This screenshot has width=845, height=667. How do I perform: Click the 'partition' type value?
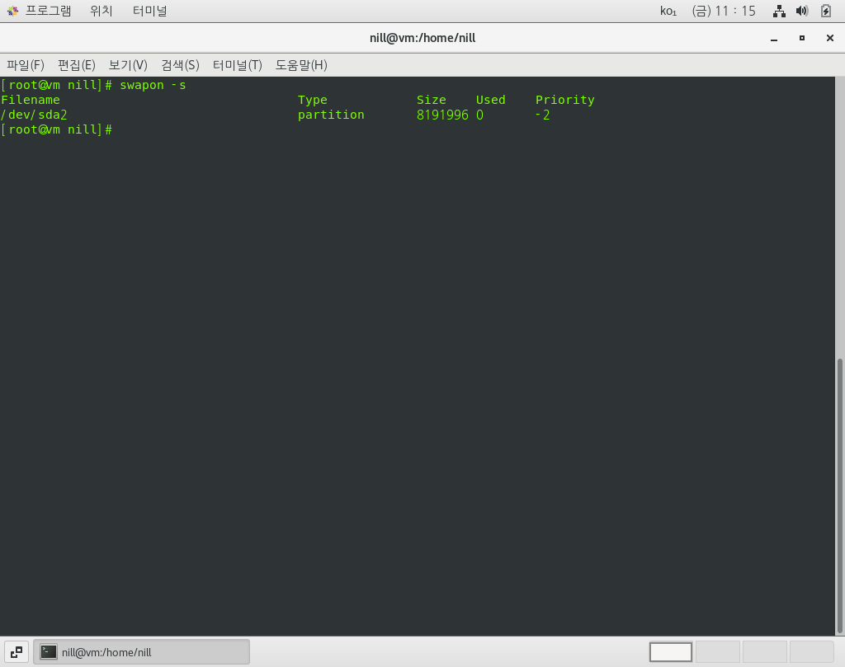point(331,115)
